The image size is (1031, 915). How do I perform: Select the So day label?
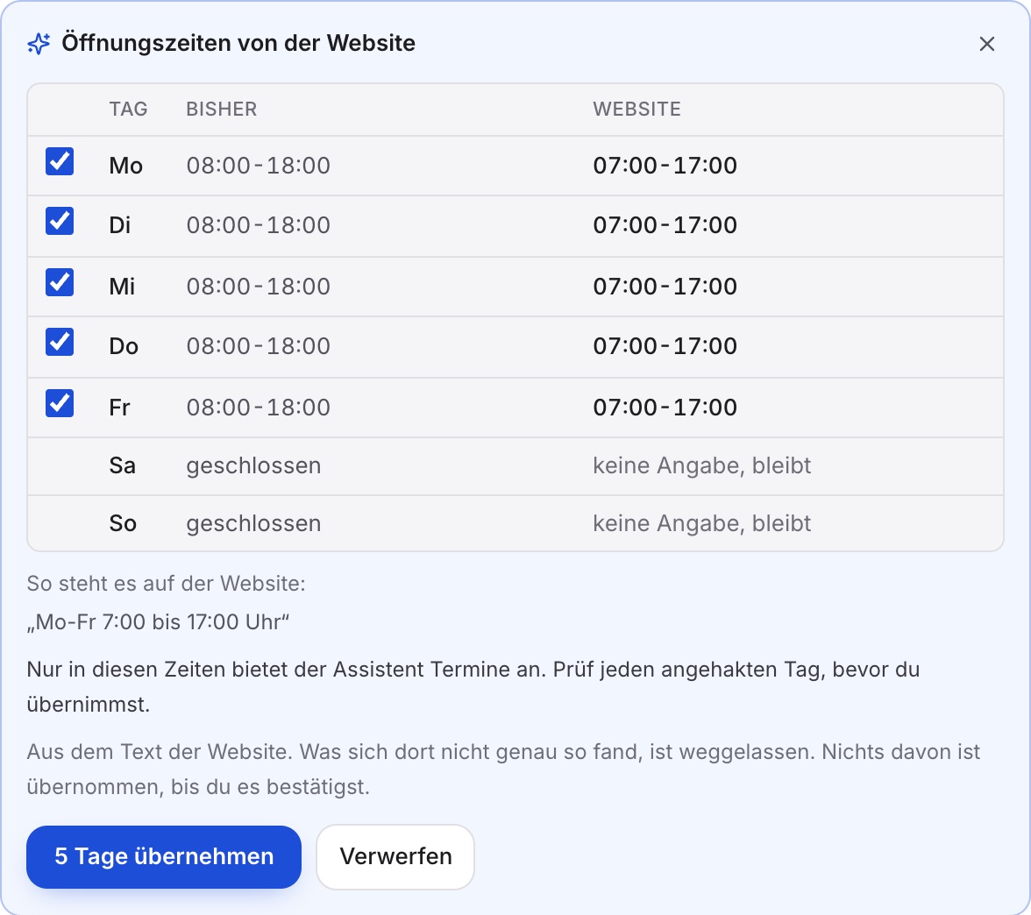pos(123,524)
